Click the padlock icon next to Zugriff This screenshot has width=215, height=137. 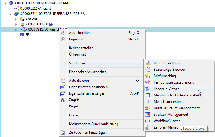click(63, 100)
